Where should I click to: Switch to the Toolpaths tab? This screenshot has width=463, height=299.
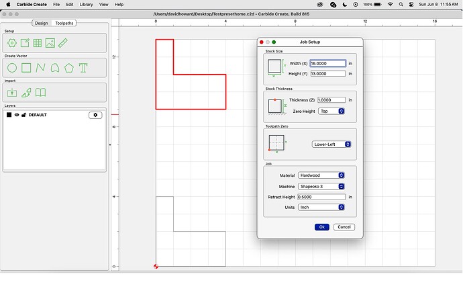(64, 23)
